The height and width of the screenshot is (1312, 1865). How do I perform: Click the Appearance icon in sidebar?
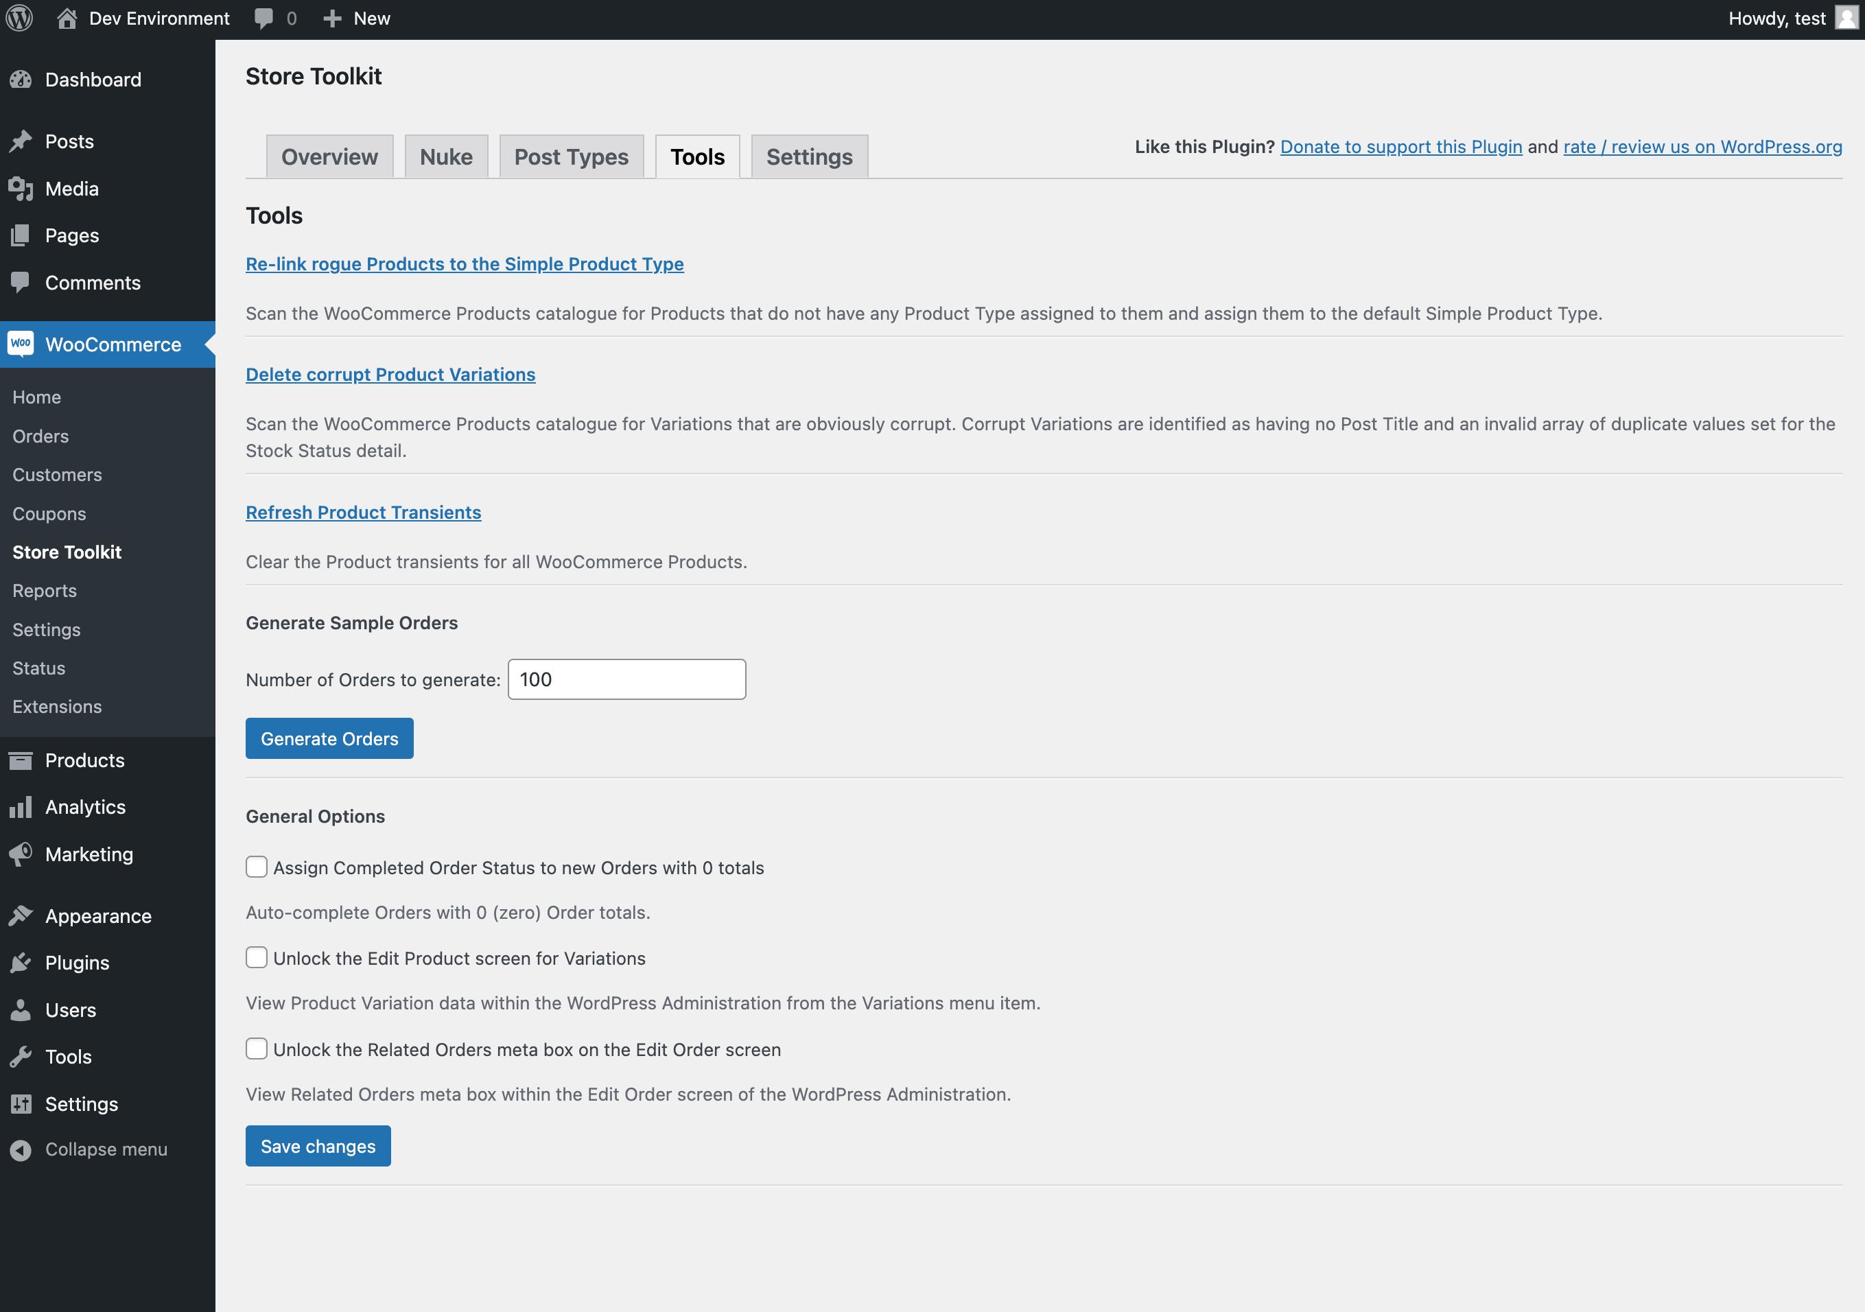tap(21, 915)
